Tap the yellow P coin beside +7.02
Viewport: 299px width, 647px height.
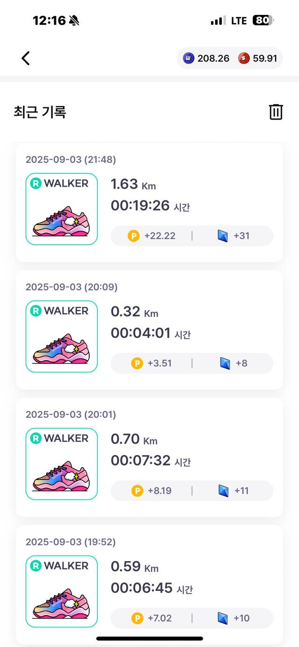[x=137, y=618]
